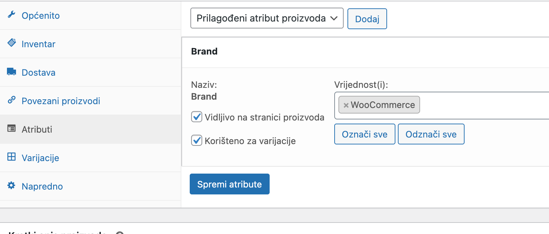Screen dimensions: 549x234
Task: Toggle Vidljivo na stranici proizvoda checkbox
Action: pyautogui.click(x=197, y=117)
